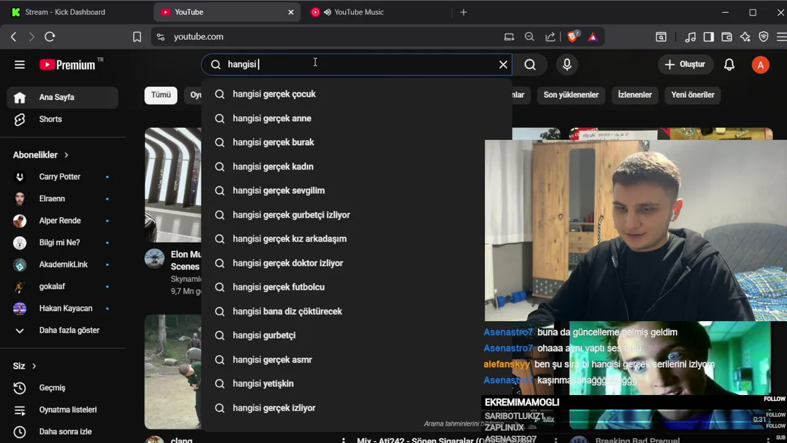
Task: Go to Ana Sayfa in the sidebar
Action: (62, 97)
